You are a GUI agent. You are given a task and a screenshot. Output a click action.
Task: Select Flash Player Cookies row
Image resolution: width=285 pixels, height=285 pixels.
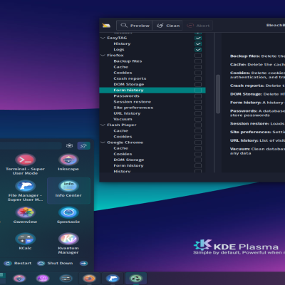coord(152,137)
